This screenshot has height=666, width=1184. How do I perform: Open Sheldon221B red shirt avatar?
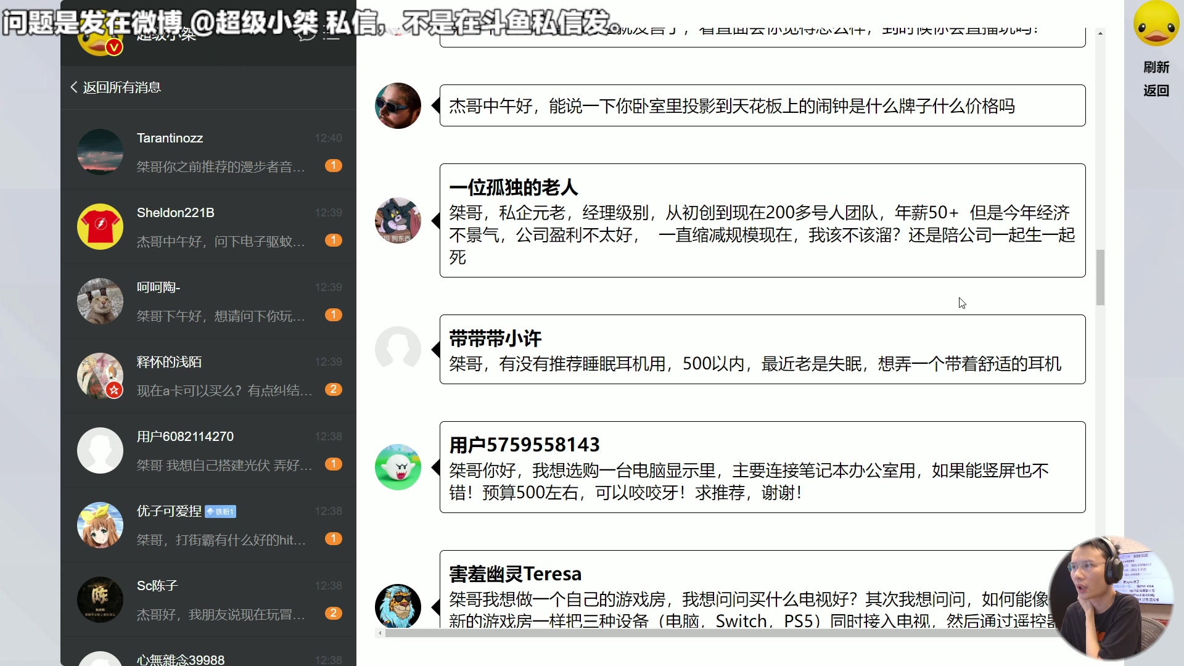[100, 226]
